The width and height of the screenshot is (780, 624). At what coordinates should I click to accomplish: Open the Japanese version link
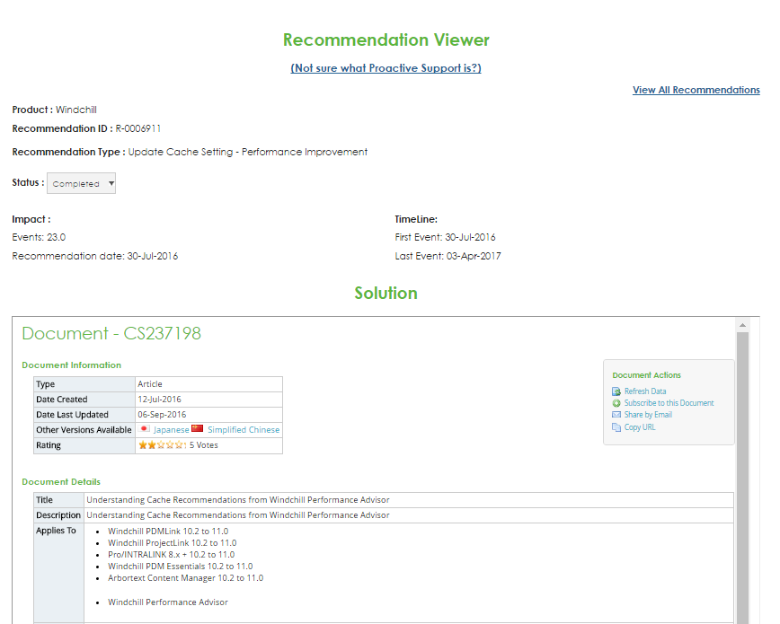tap(171, 429)
